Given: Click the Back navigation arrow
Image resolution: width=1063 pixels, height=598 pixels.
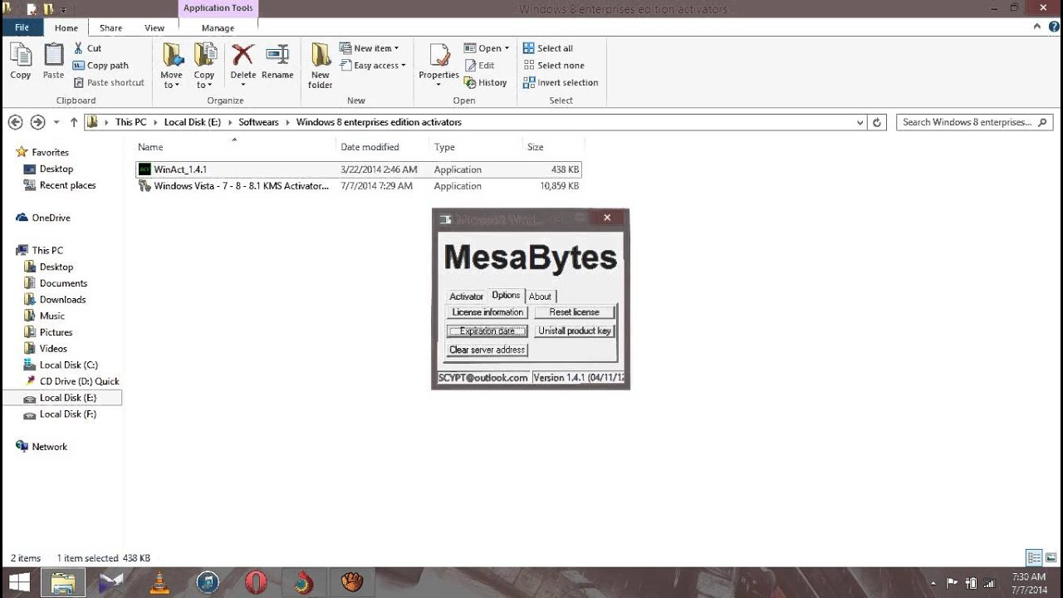Looking at the screenshot, I should click(15, 122).
